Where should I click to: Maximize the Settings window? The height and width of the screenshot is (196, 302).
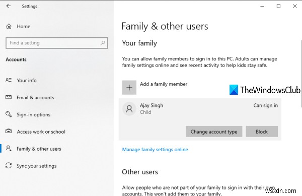tap(278, 6)
